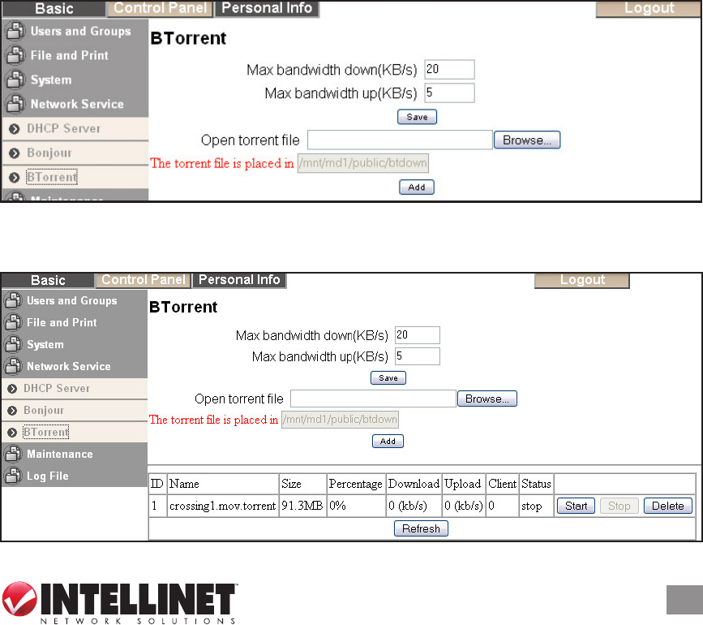Focus Max bandwidth up field in top screenshot
This screenshot has height=625, width=703.
[x=450, y=93]
